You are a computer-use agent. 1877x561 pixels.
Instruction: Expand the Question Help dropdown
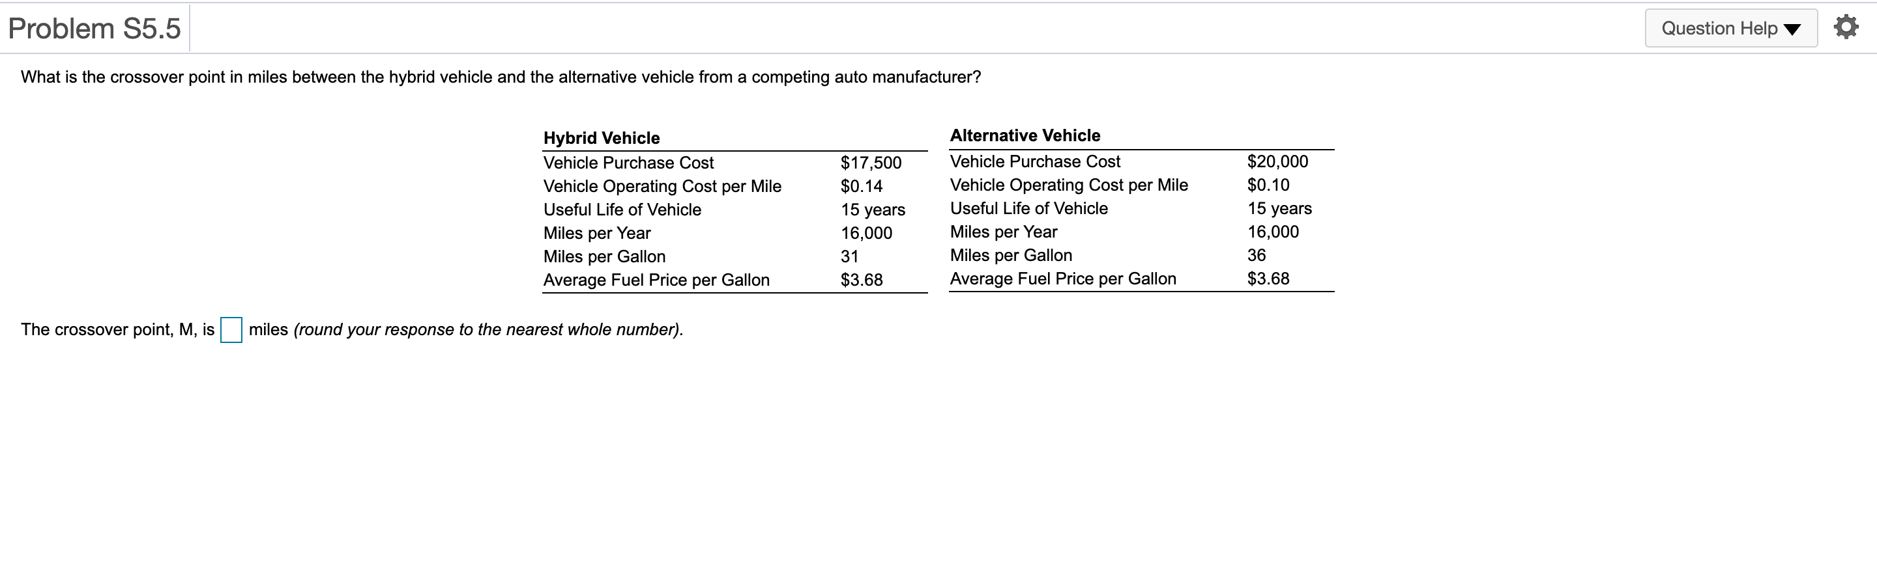pyautogui.click(x=1730, y=29)
